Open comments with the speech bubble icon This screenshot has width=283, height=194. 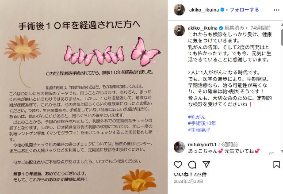tap(192, 164)
